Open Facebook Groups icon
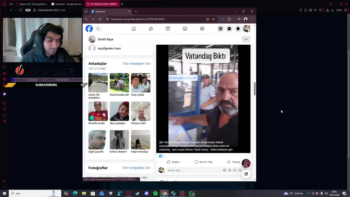The width and height of the screenshot is (350, 197). click(x=202, y=29)
